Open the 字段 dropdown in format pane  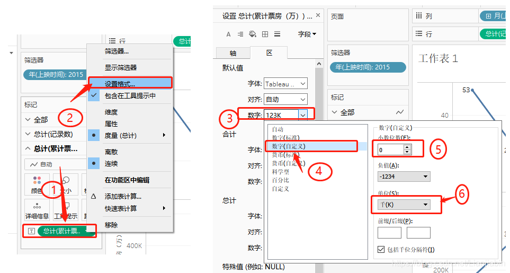click(x=307, y=34)
